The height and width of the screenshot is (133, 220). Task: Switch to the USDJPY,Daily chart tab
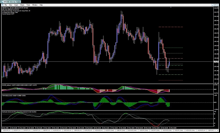coord(144,130)
